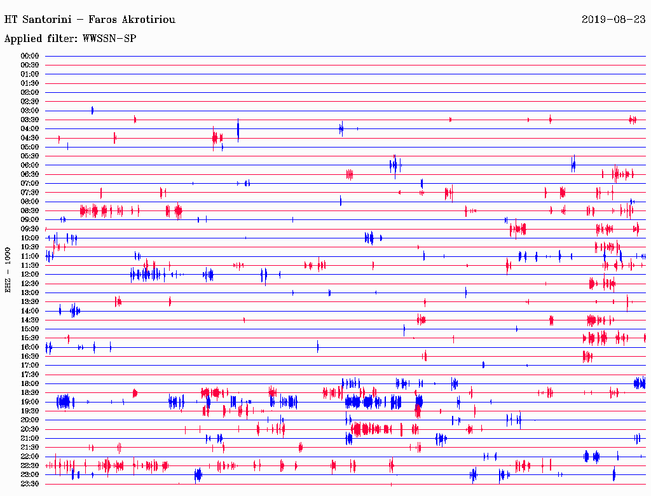Click the 10:30 time label
Screen dimensions: 651x496
[x=30, y=247]
